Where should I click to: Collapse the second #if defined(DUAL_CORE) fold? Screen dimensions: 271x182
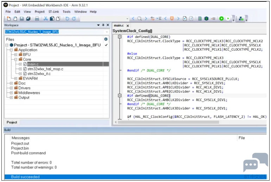tap(120, 96)
